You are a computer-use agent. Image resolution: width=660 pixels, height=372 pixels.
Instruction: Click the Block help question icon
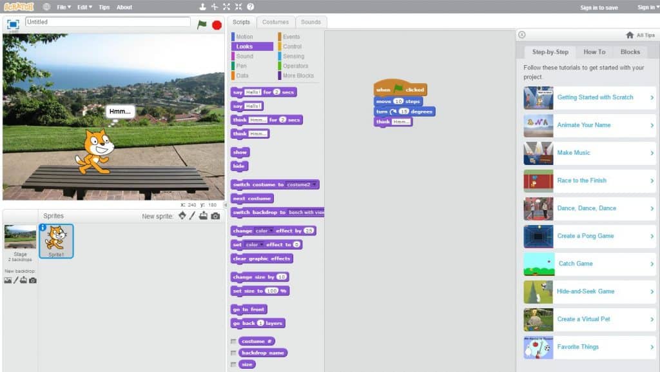[x=251, y=6]
